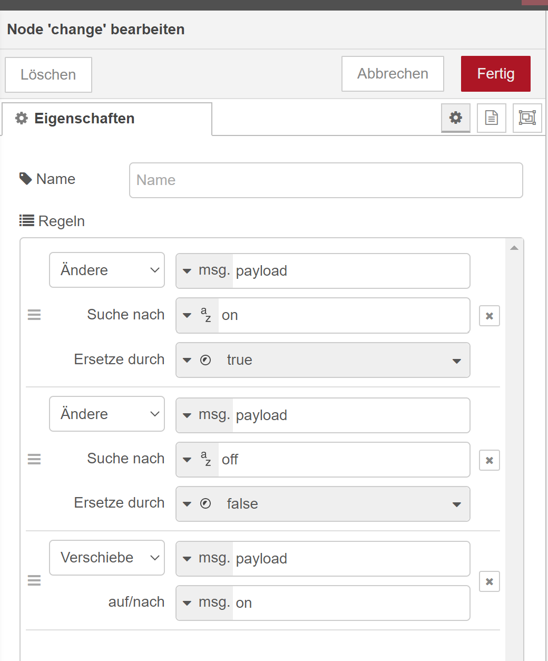Remove the Verschiebe rule

[x=490, y=582]
